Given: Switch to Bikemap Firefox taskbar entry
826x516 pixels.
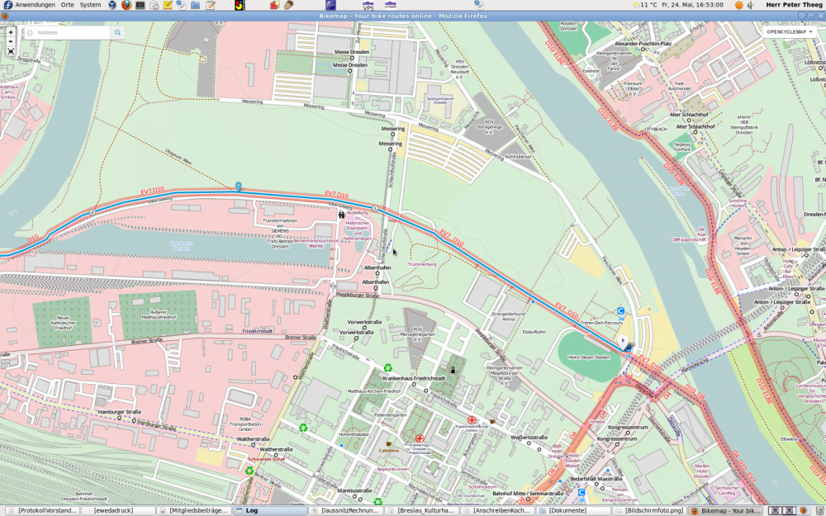Looking at the screenshot, I should 725,511.
